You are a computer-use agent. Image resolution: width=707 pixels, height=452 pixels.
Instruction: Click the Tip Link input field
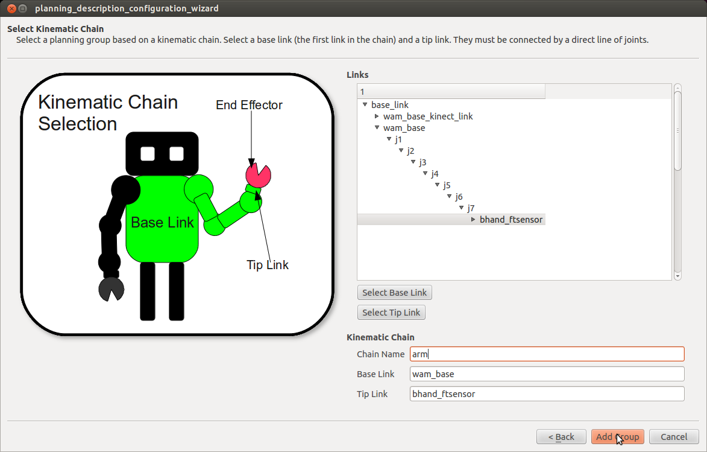(546, 394)
